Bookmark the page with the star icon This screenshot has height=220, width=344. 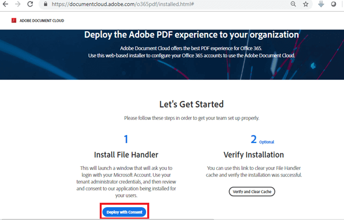point(306,4)
